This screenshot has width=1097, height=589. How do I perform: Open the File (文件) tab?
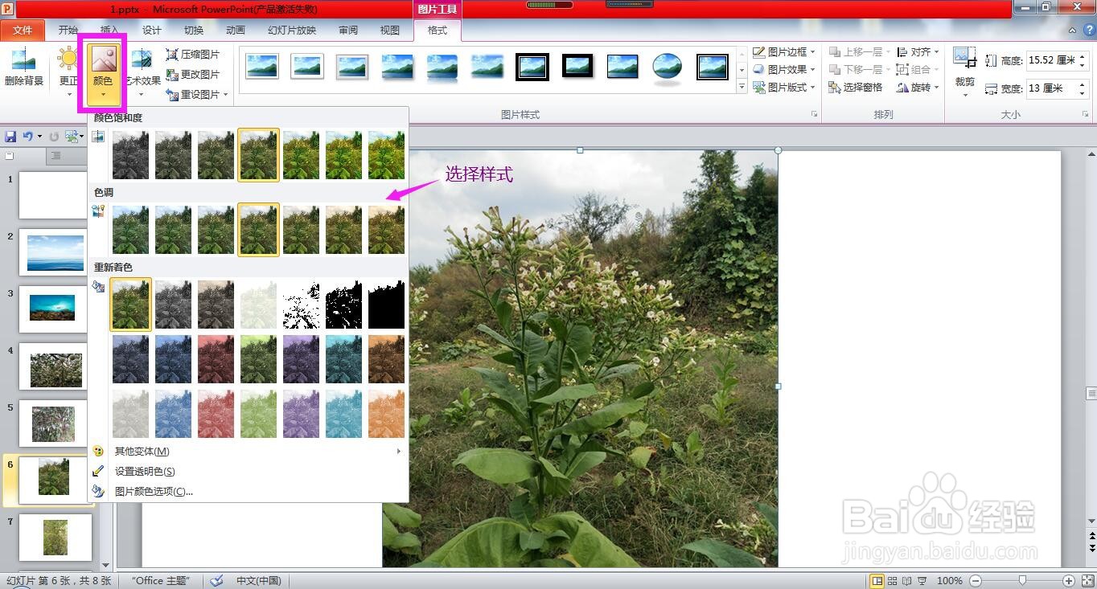pos(23,31)
